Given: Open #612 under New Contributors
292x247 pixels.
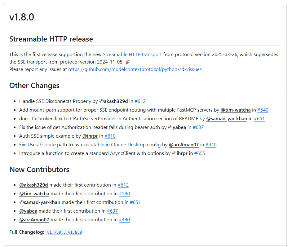Looking at the screenshot, I should (x=123, y=185).
